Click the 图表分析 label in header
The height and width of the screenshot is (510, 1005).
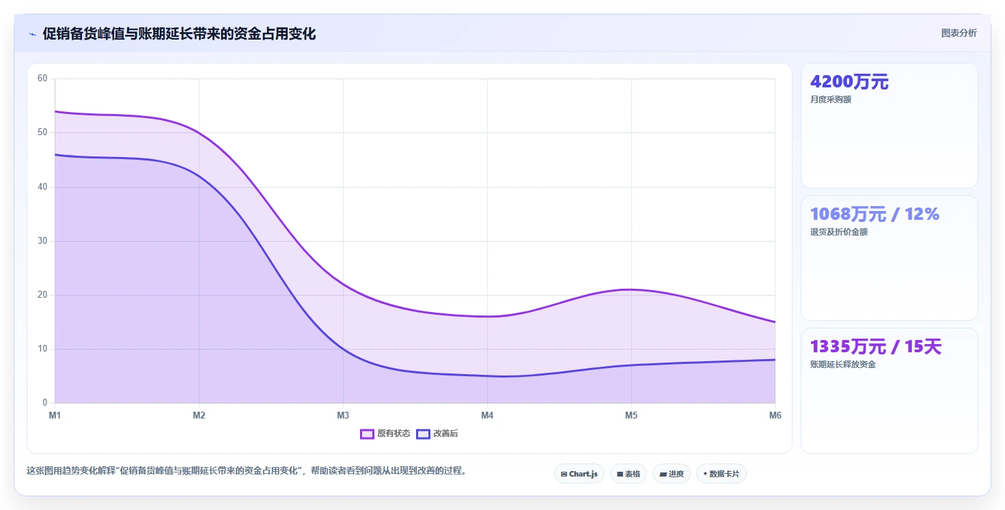(959, 33)
